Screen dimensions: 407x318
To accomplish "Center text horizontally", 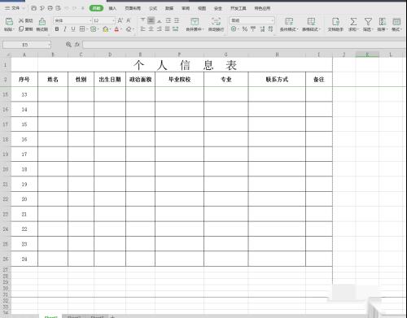I will click(x=151, y=28).
